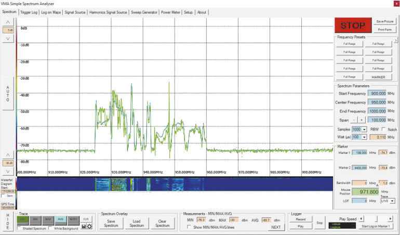Click the save disk icon in Trace panel
The image size is (400, 235).
point(84,226)
